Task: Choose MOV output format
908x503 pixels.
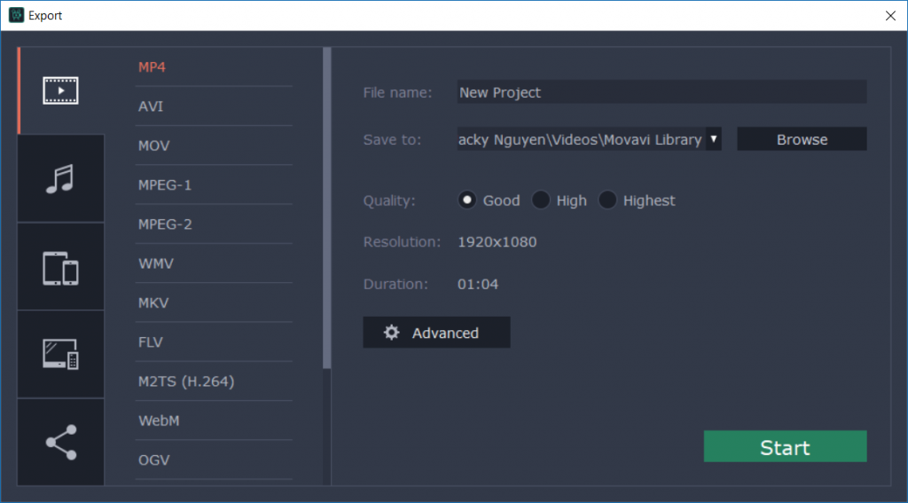Action: tap(153, 145)
